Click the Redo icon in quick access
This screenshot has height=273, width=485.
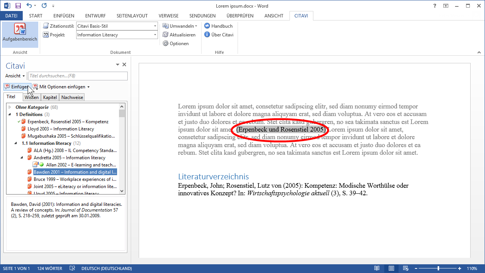pyautogui.click(x=44, y=6)
